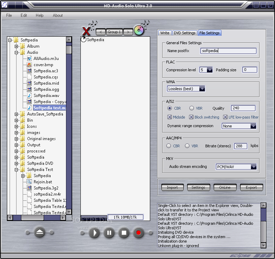This screenshot has height=259, width=275.
Task: Switch to the Write tab
Action: pos(165,33)
